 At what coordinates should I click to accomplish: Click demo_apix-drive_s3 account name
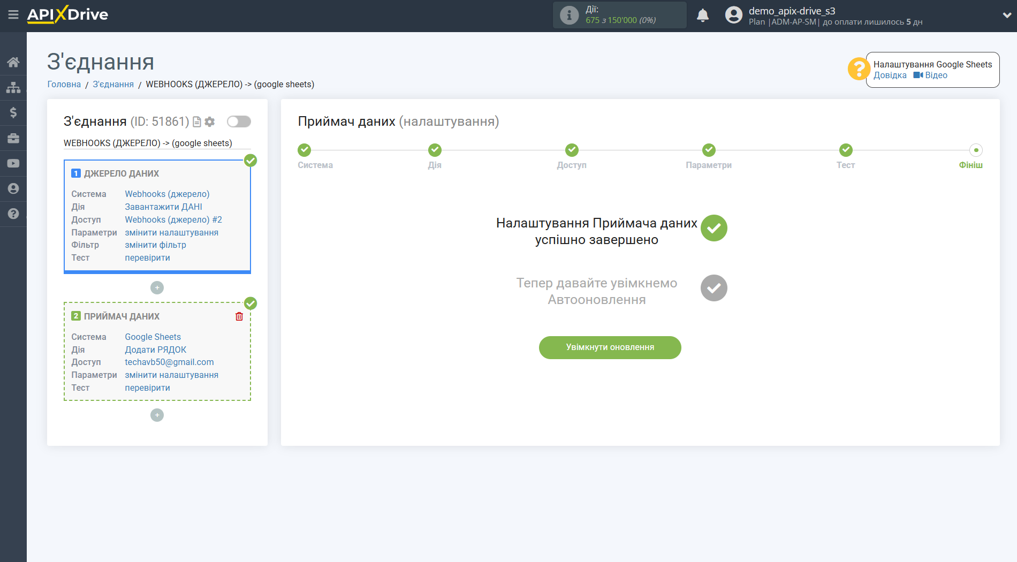pos(792,11)
